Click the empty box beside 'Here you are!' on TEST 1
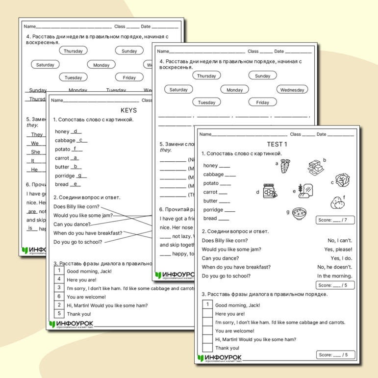Viewport: 378px width, 378px height. click(x=207, y=313)
